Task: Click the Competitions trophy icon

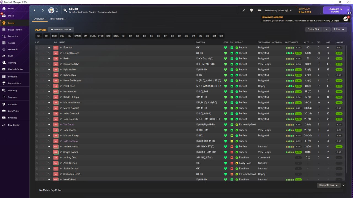Action: [4, 83]
